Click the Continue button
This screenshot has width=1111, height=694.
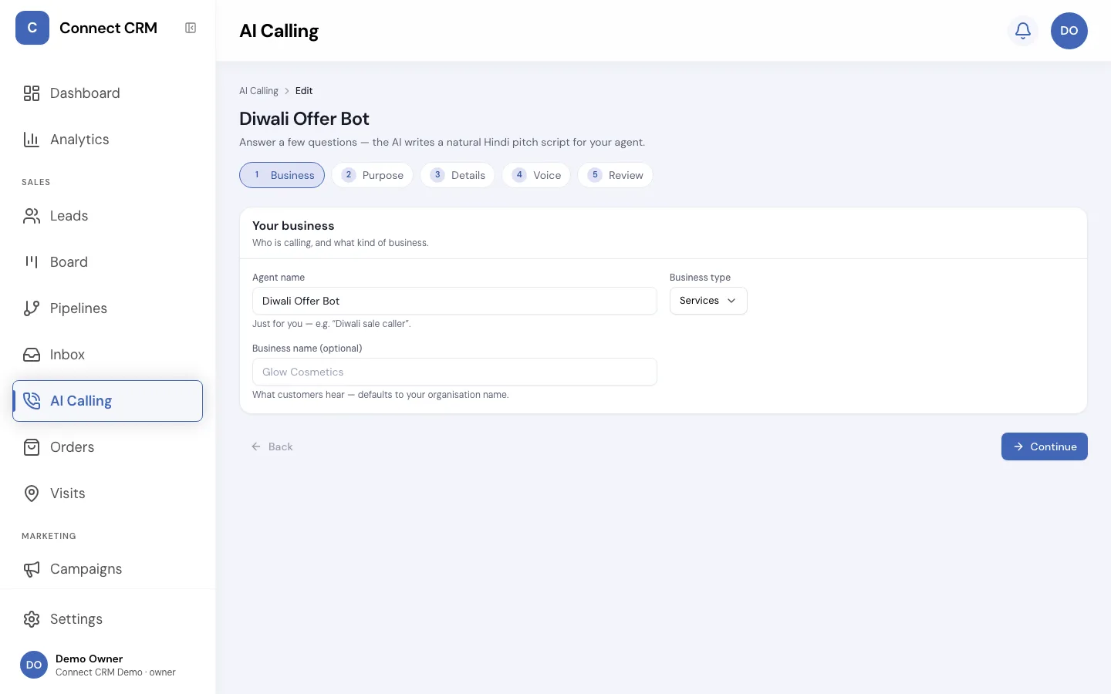point(1045,446)
